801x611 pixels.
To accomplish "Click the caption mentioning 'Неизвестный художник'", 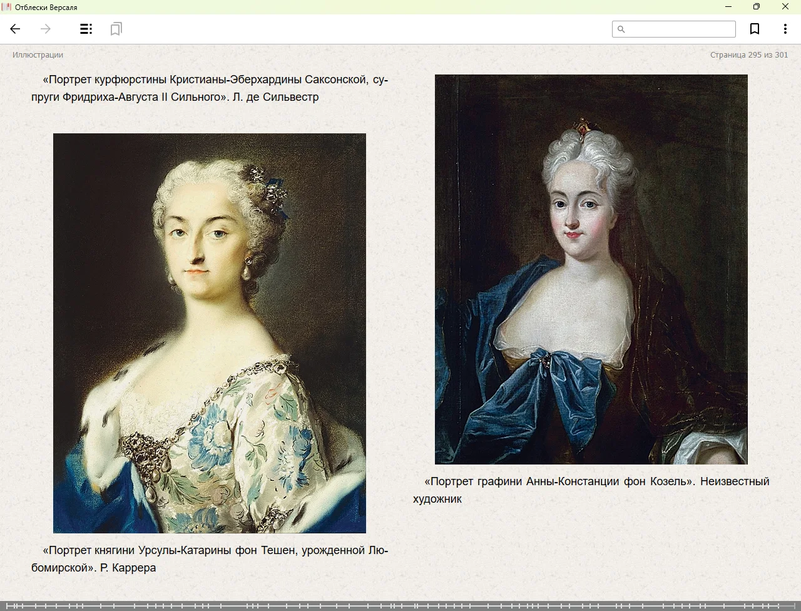I will click(x=591, y=490).
